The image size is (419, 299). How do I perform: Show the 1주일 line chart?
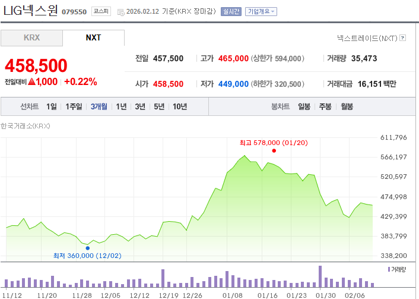74,106
